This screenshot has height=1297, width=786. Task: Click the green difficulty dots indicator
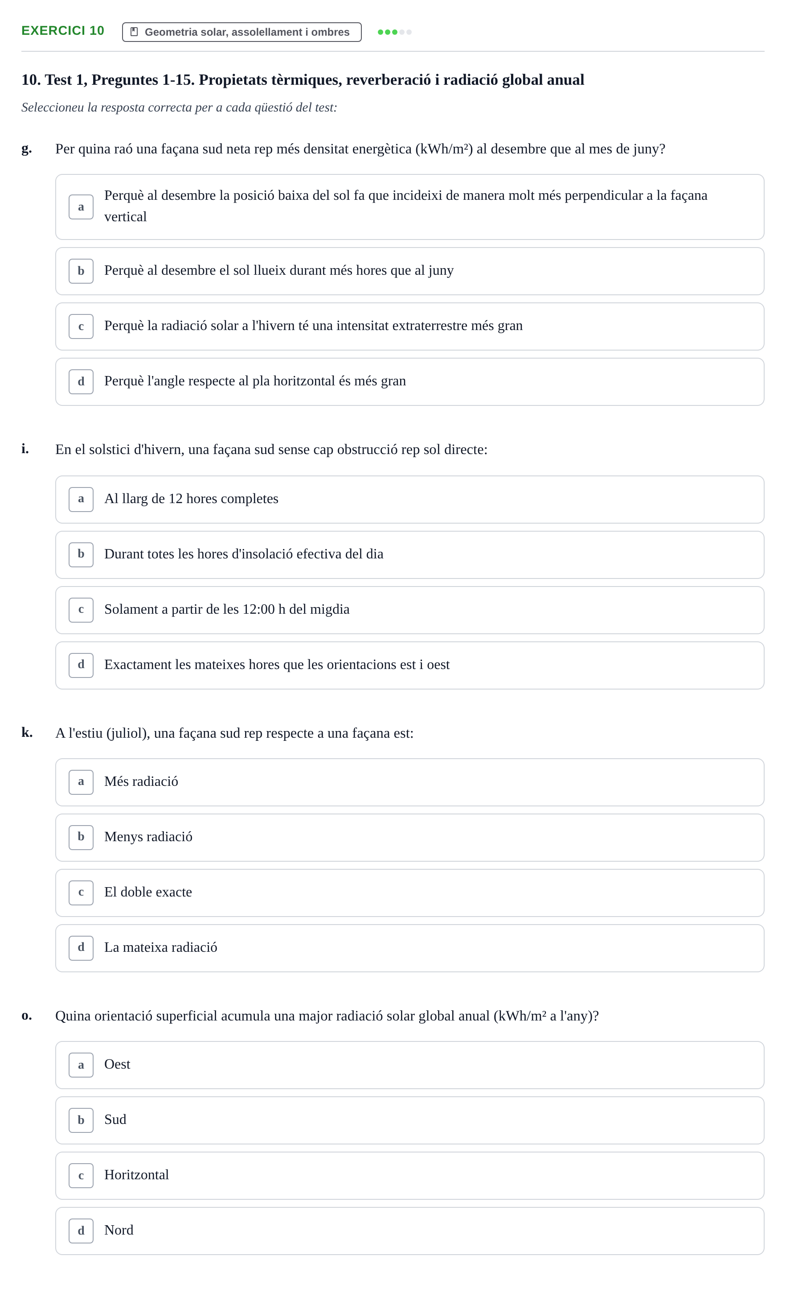394,32
